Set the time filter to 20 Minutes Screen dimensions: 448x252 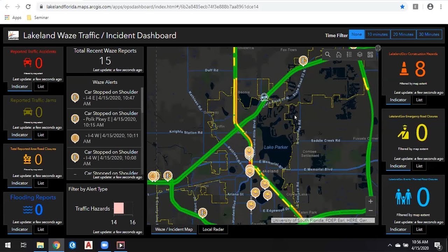[403, 34]
